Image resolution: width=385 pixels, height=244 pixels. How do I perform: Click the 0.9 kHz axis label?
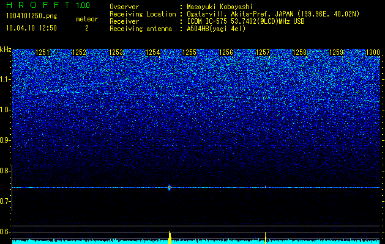(5, 140)
